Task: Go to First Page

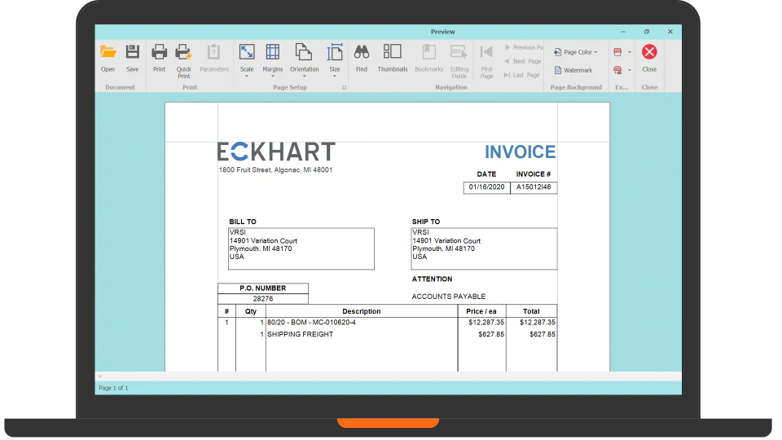Action: (486, 61)
